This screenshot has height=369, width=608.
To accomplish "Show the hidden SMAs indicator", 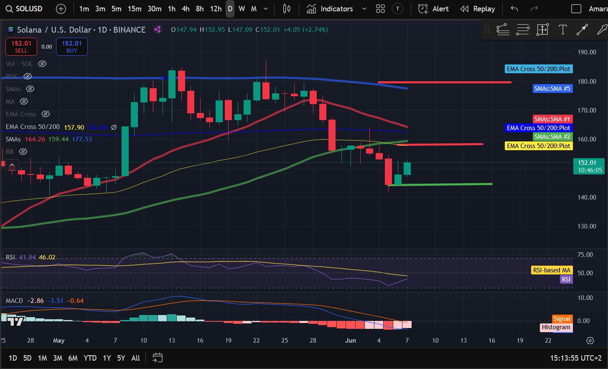I will (x=30, y=89).
